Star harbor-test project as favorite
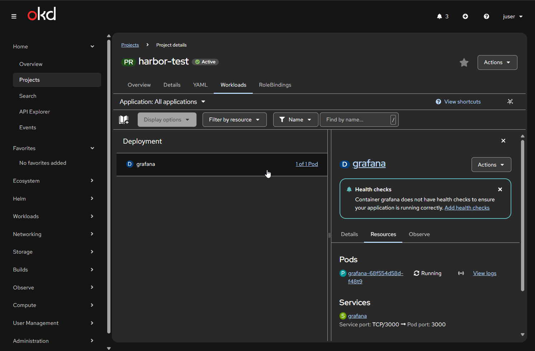The width and height of the screenshot is (535, 351). [x=464, y=63]
